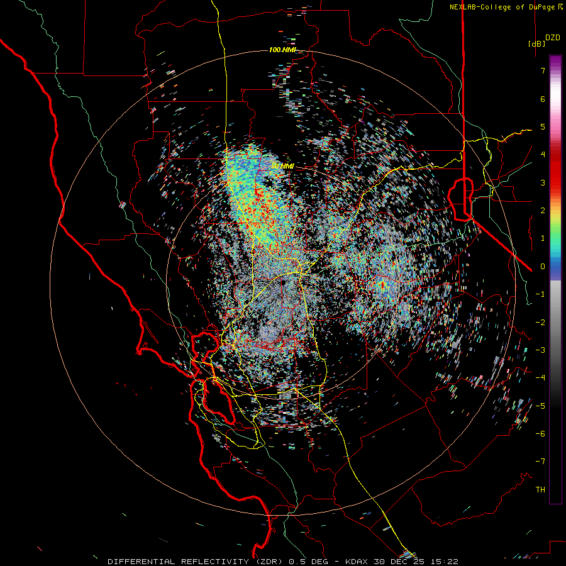Click the 3 value on the scale
The image size is (566, 566).
[x=543, y=182]
